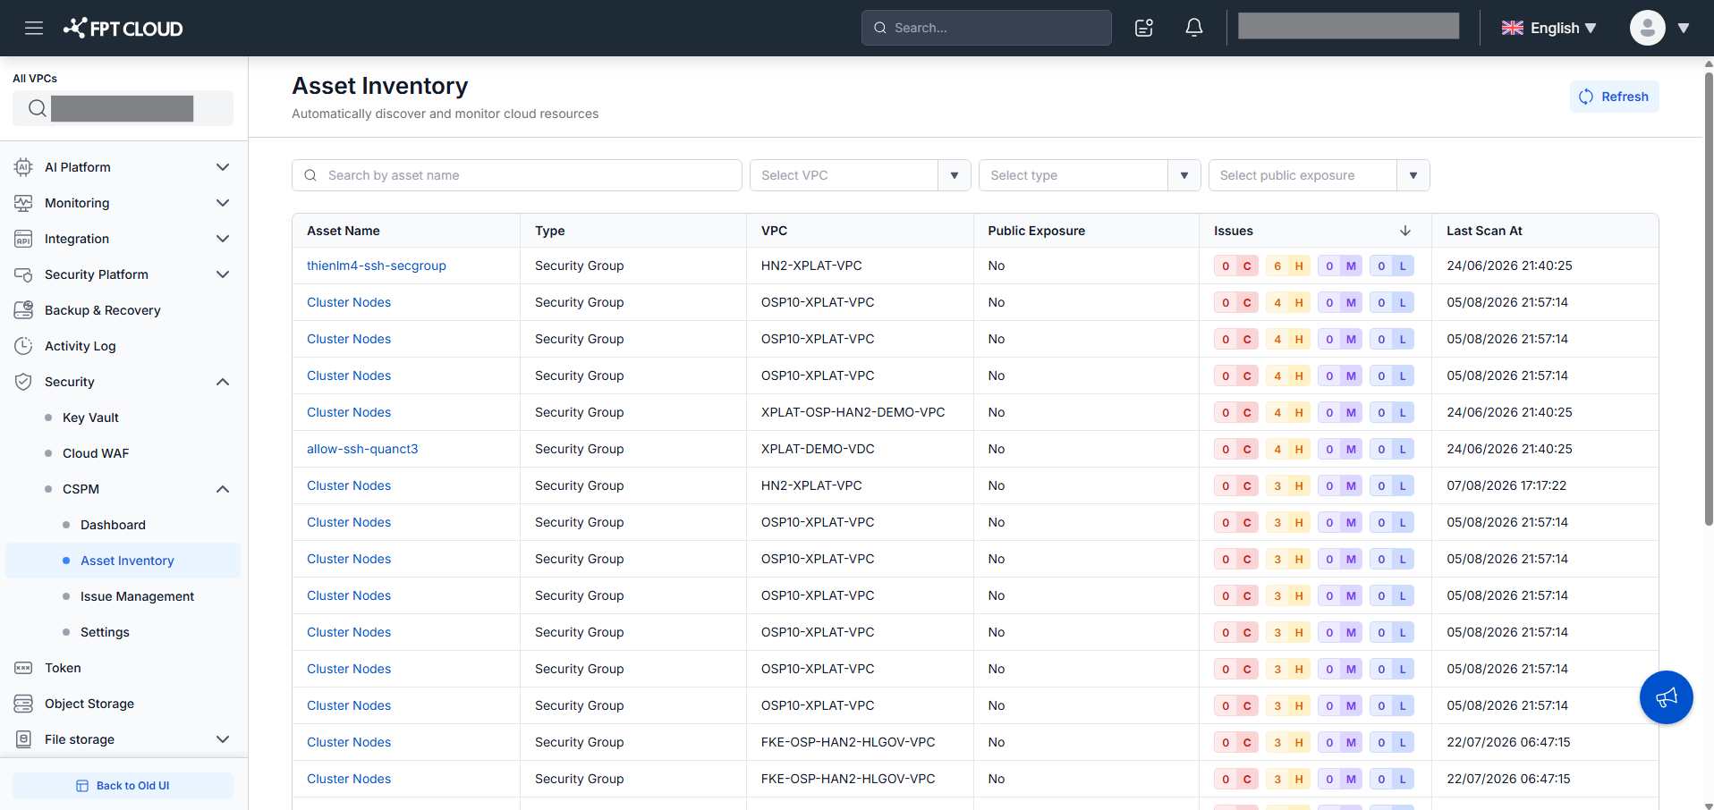Viewport: 1714px width, 810px height.
Task: Click the Activity Log clock icon
Action: coord(24,346)
